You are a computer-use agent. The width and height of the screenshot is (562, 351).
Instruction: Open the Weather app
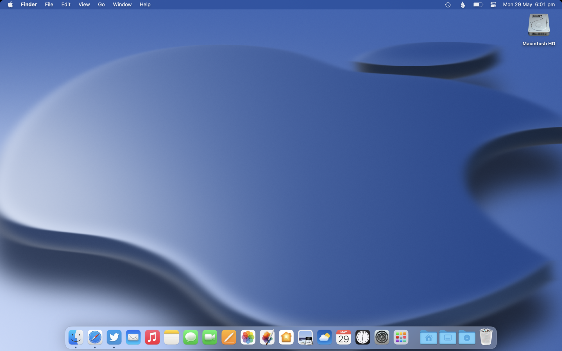324,337
